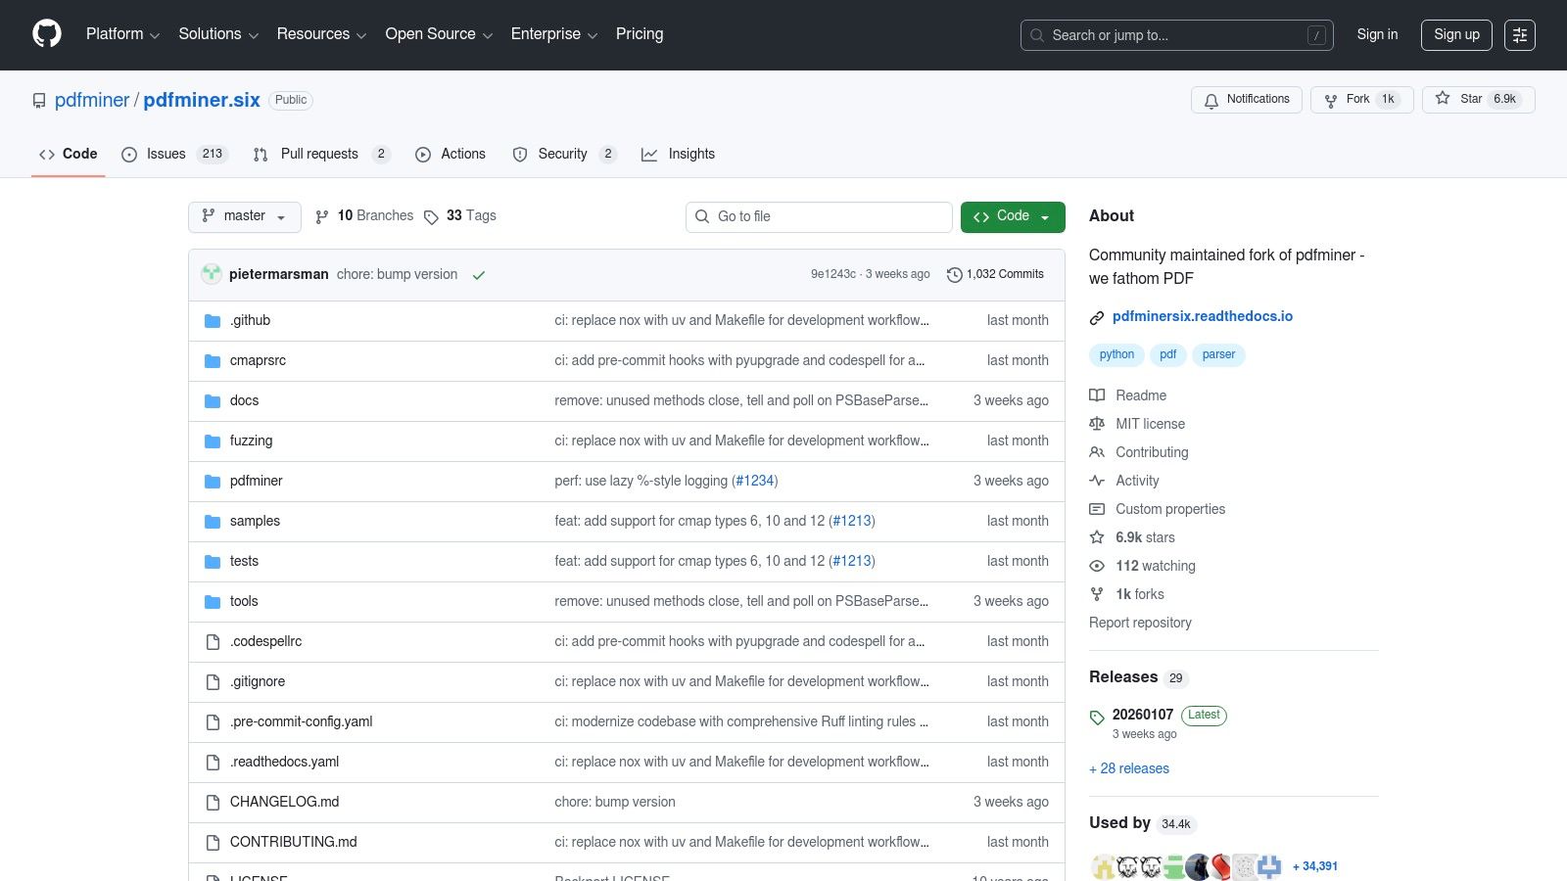Open the master branch dropdown
This screenshot has width=1567, height=881.
coord(244,216)
